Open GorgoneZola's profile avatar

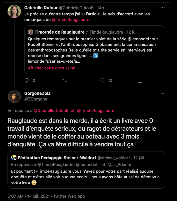tap(14, 96)
